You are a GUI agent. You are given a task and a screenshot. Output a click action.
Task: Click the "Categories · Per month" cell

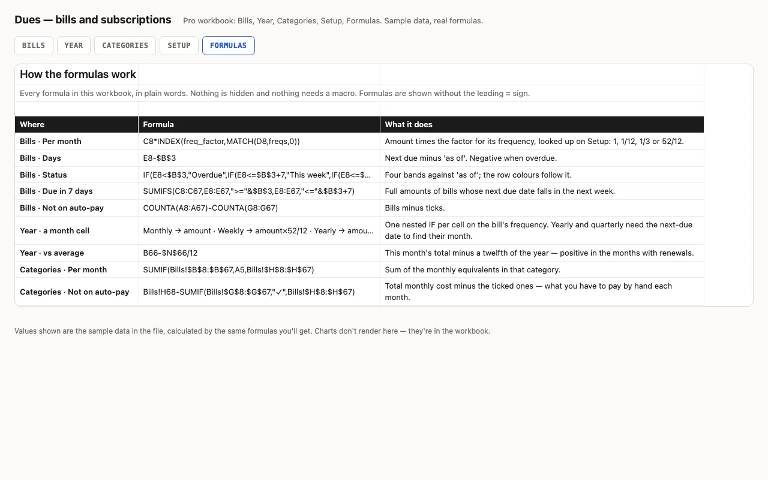pyautogui.click(x=77, y=270)
